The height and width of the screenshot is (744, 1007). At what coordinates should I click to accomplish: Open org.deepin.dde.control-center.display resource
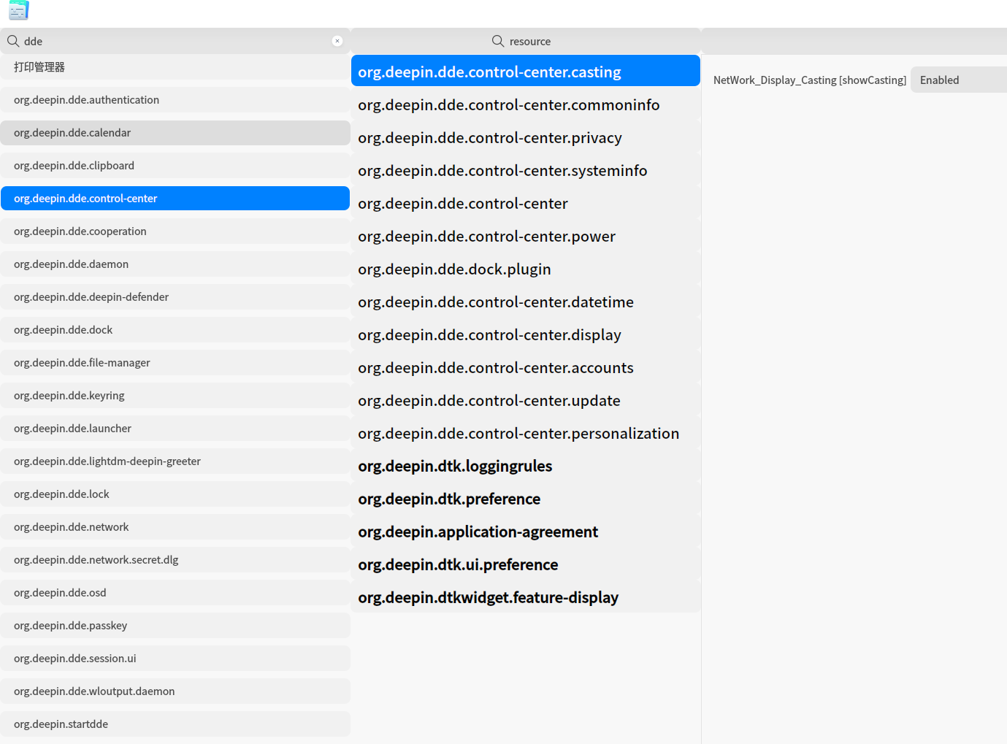526,334
